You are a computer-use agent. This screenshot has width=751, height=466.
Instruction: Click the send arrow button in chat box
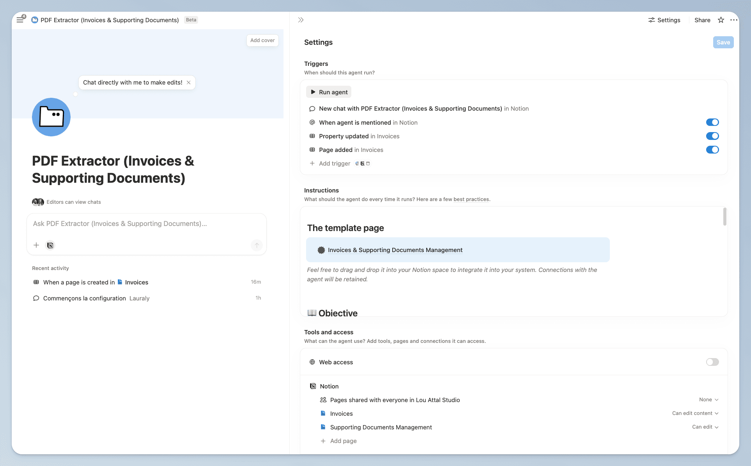click(x=257, y=245)
